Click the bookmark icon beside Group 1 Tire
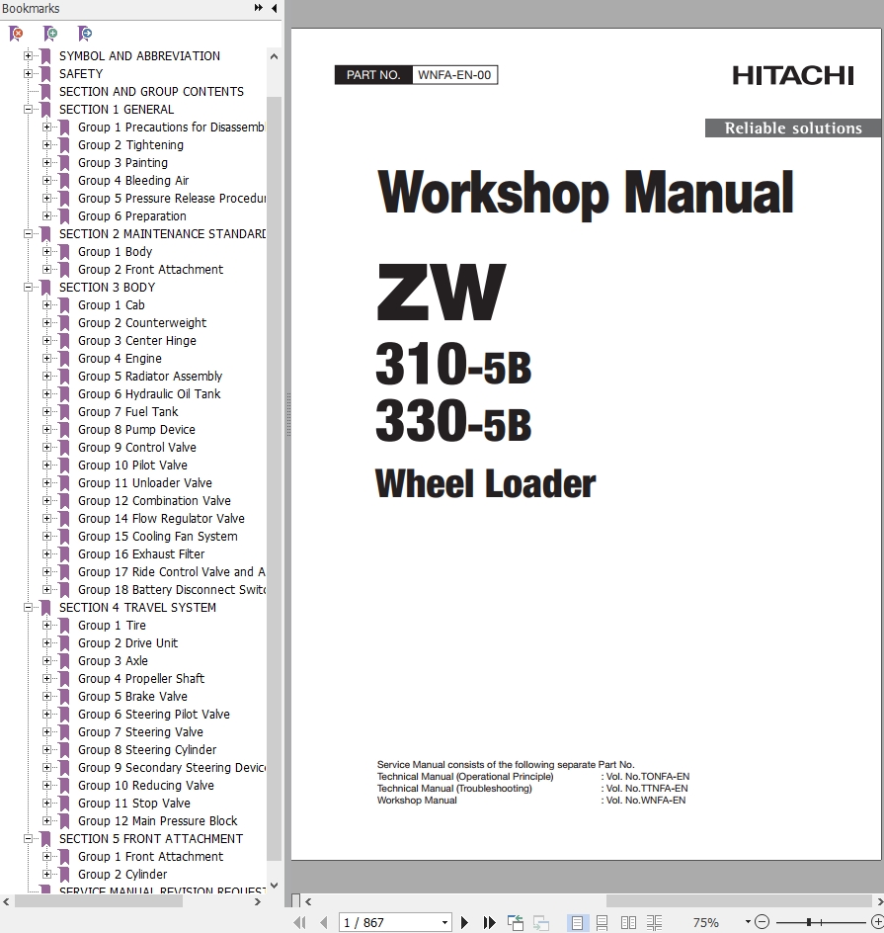Image resolution: width=884 pixels, height=933 pixels. [65, 626]
